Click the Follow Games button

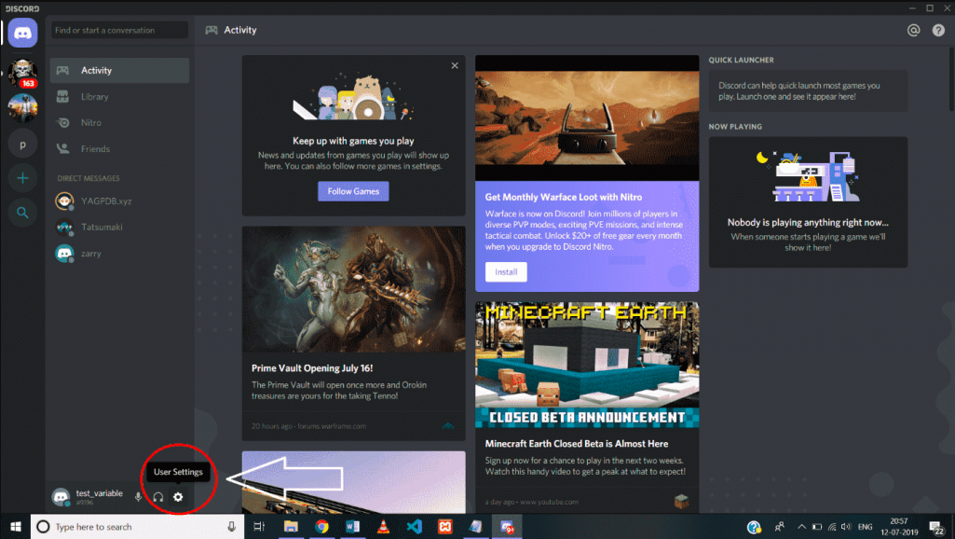pos(353,191)
